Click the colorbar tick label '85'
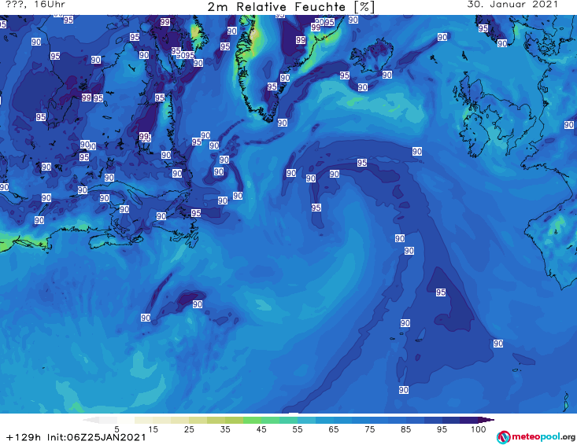Screen dimensions: 577x445 (406, 429)
